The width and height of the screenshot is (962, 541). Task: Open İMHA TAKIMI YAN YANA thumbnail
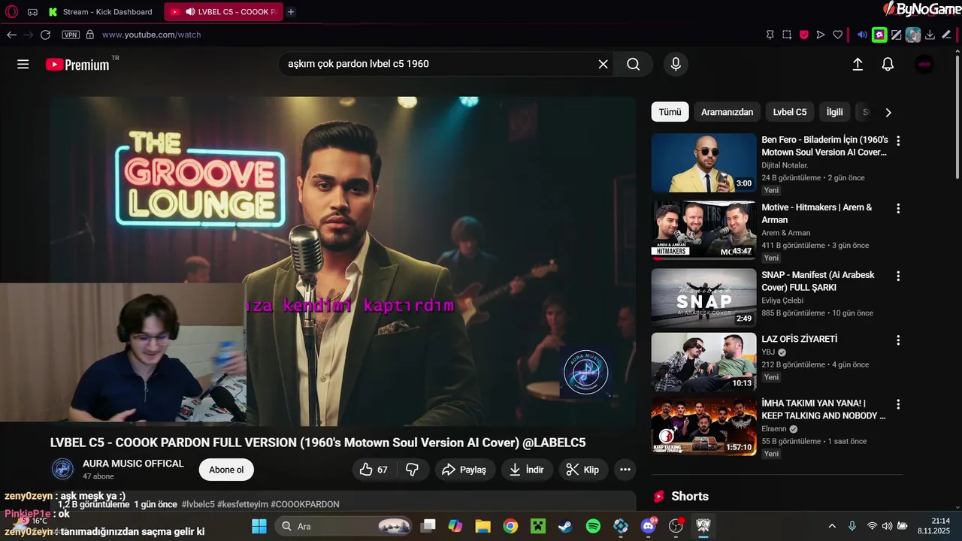pos(703,426)
